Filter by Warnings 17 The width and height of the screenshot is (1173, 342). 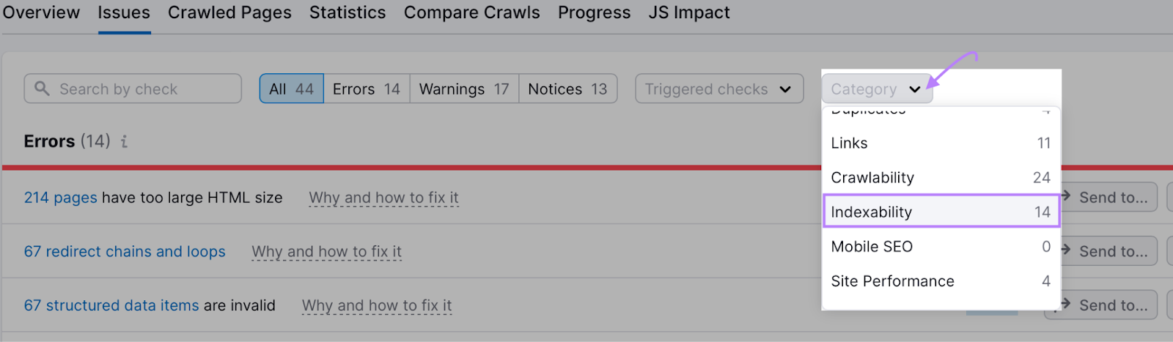tap(464, 89)
